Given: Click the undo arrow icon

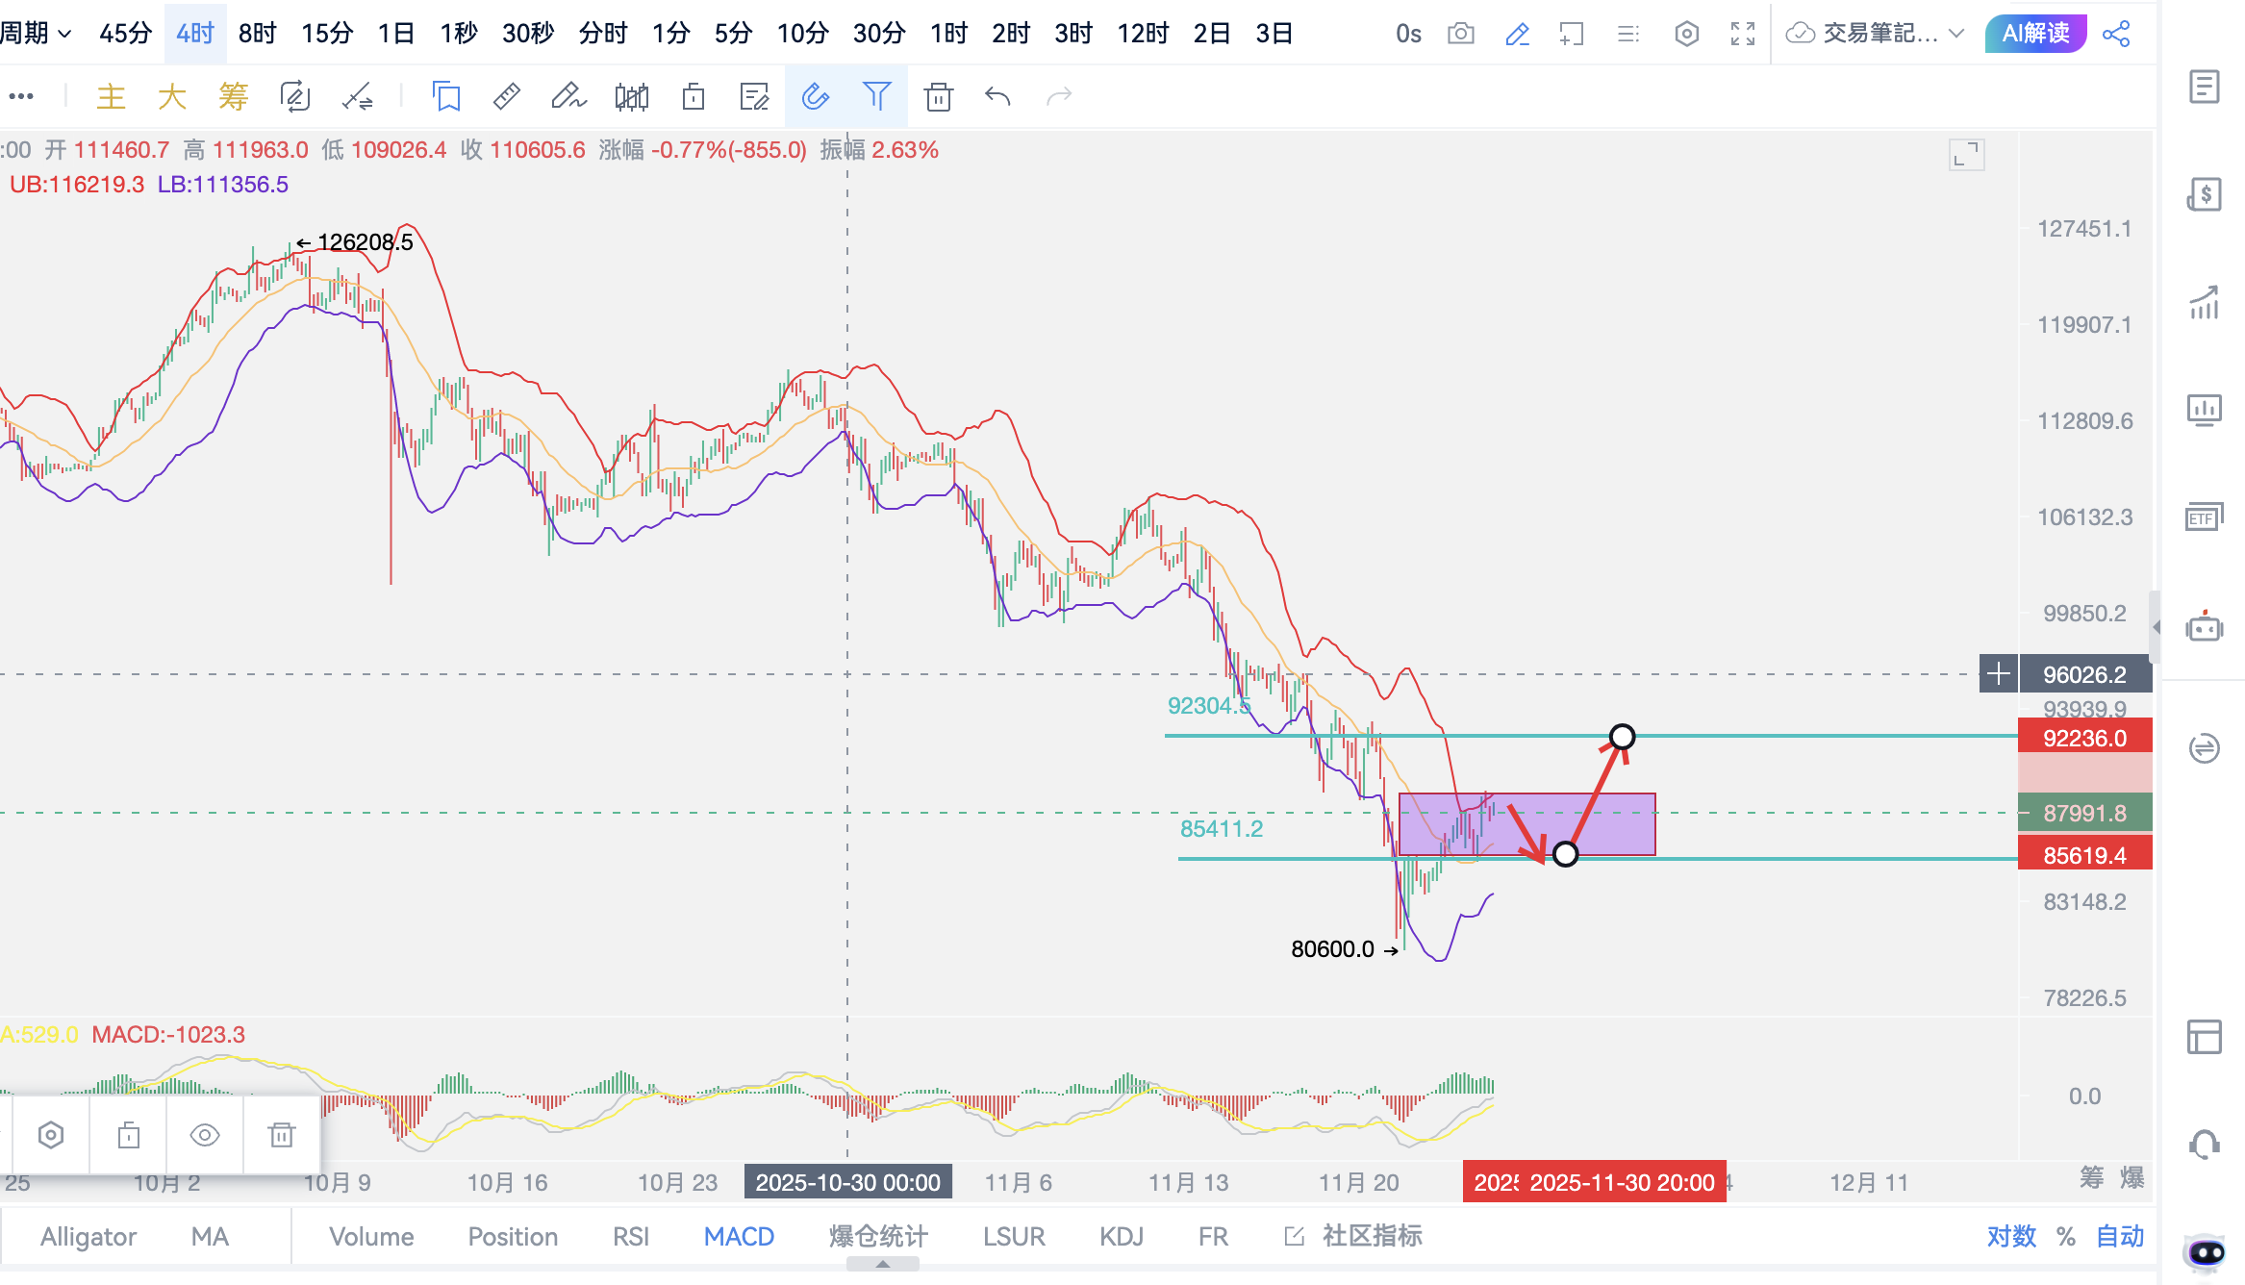Looking at the screenshot, I should (997, 96).
